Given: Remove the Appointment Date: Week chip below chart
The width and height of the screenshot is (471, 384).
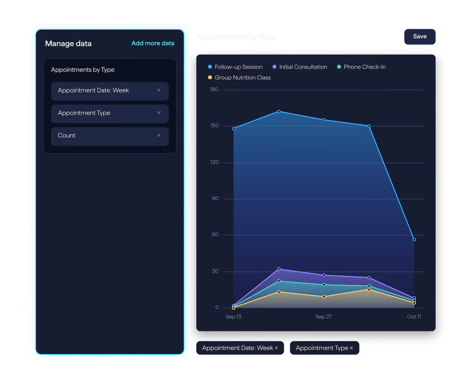Looking at the screenshot, I should pyautogui.click(x=276, y=348).
